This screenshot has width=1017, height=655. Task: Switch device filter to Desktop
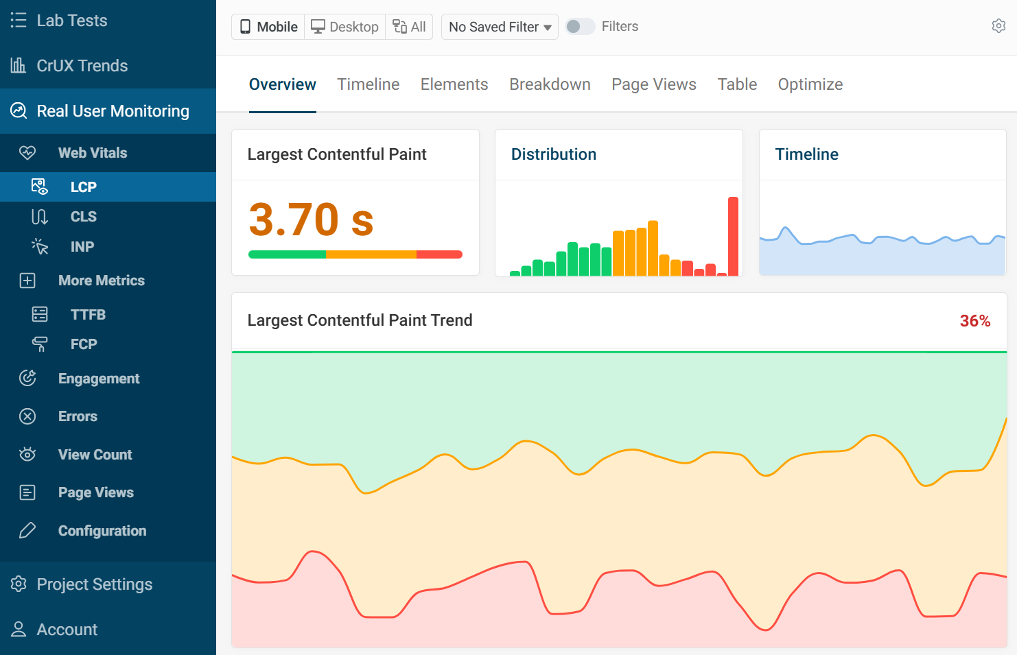tap(344, 26)
